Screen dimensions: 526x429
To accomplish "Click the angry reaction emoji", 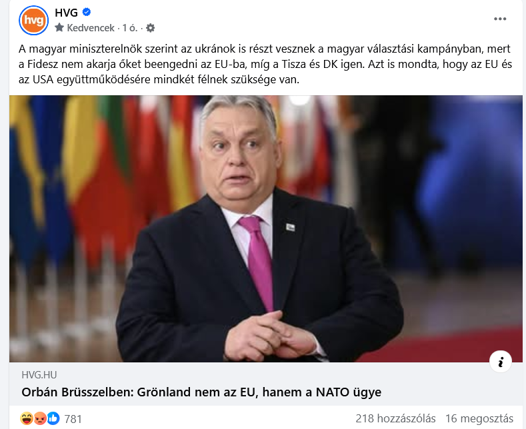I will [x=40, y=418].
